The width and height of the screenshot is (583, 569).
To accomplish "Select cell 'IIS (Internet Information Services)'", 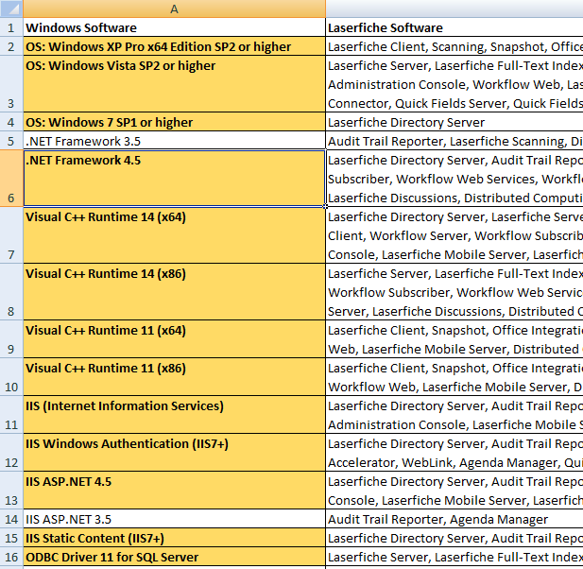I will click(175, 415).
